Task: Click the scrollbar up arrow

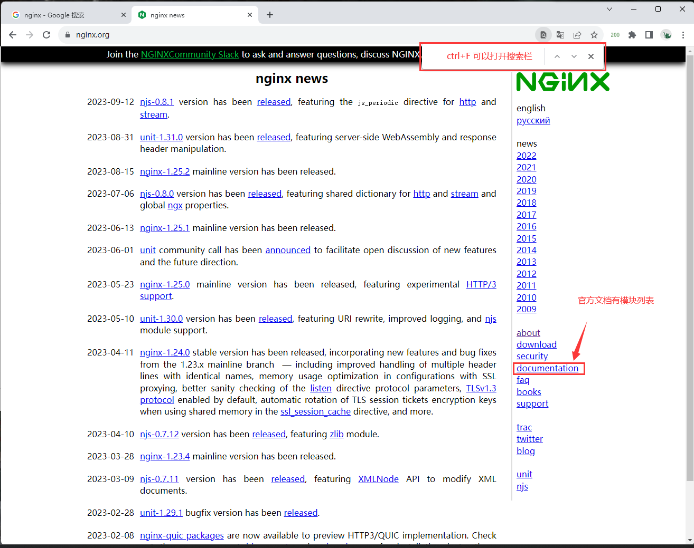Action: (x=689, y=51)
